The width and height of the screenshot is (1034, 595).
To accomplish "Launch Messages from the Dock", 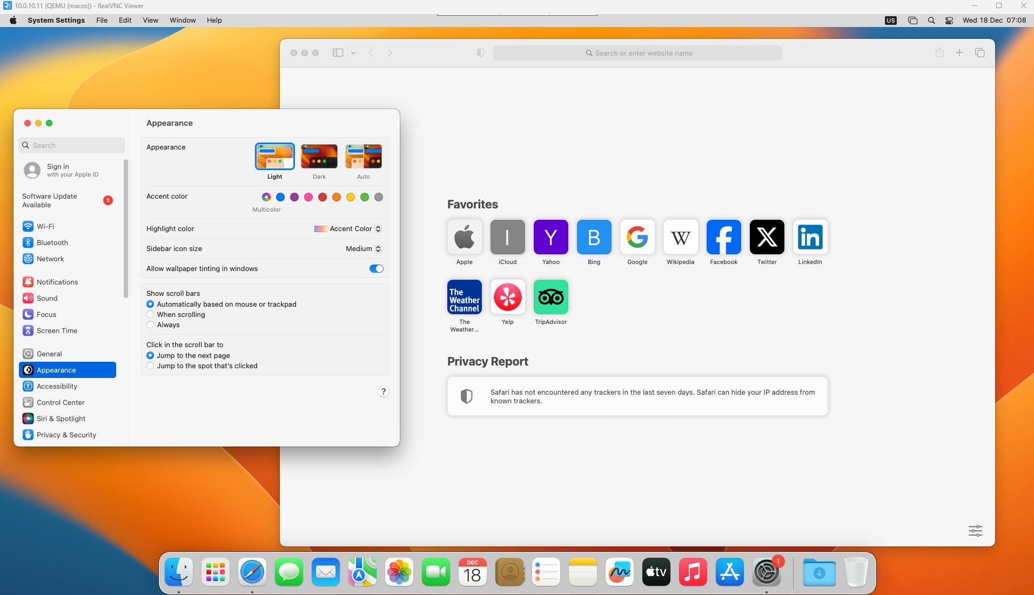I will click(x=289, y=572).
